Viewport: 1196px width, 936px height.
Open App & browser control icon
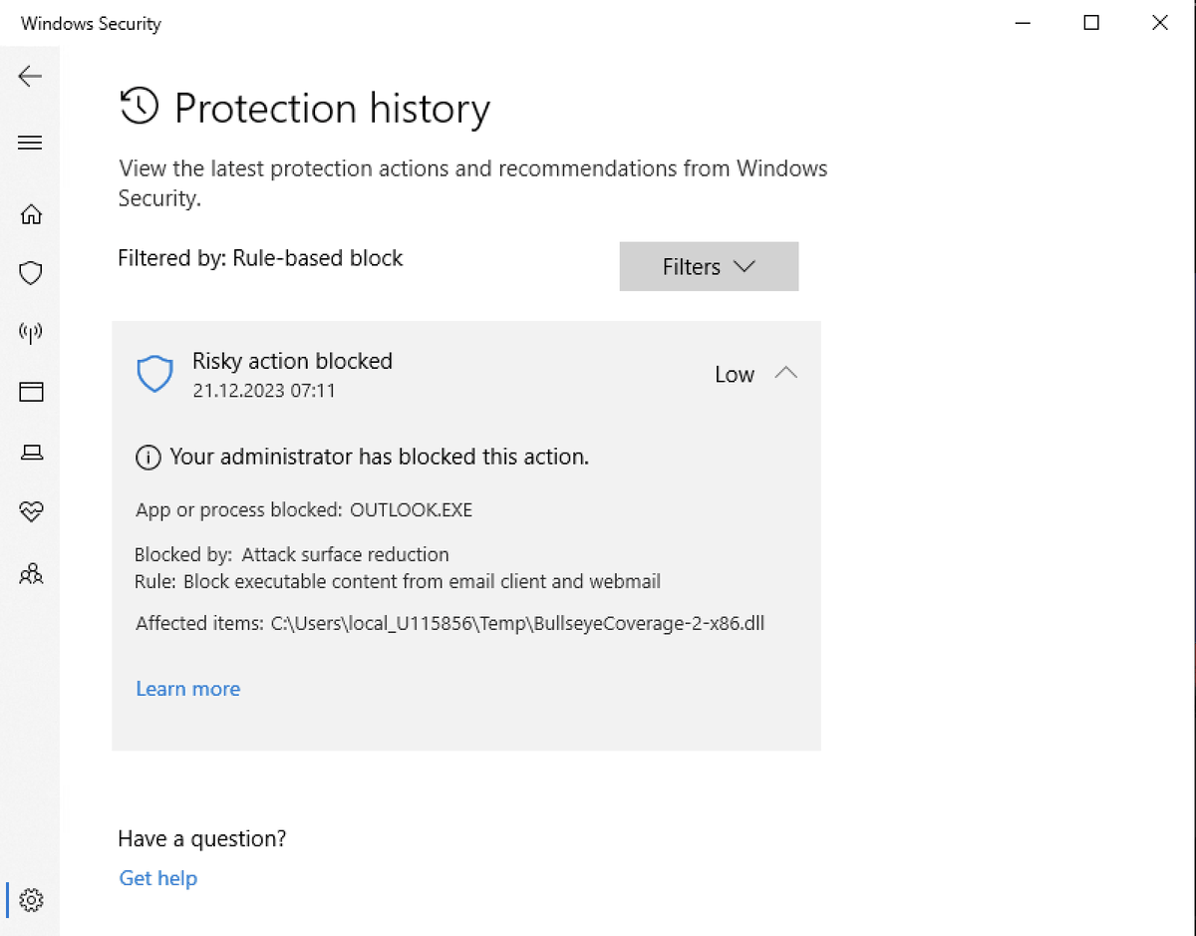31,392
